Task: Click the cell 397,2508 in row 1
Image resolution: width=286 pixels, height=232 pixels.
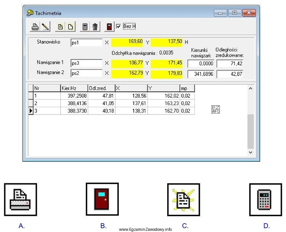Action: click(74, 96)
